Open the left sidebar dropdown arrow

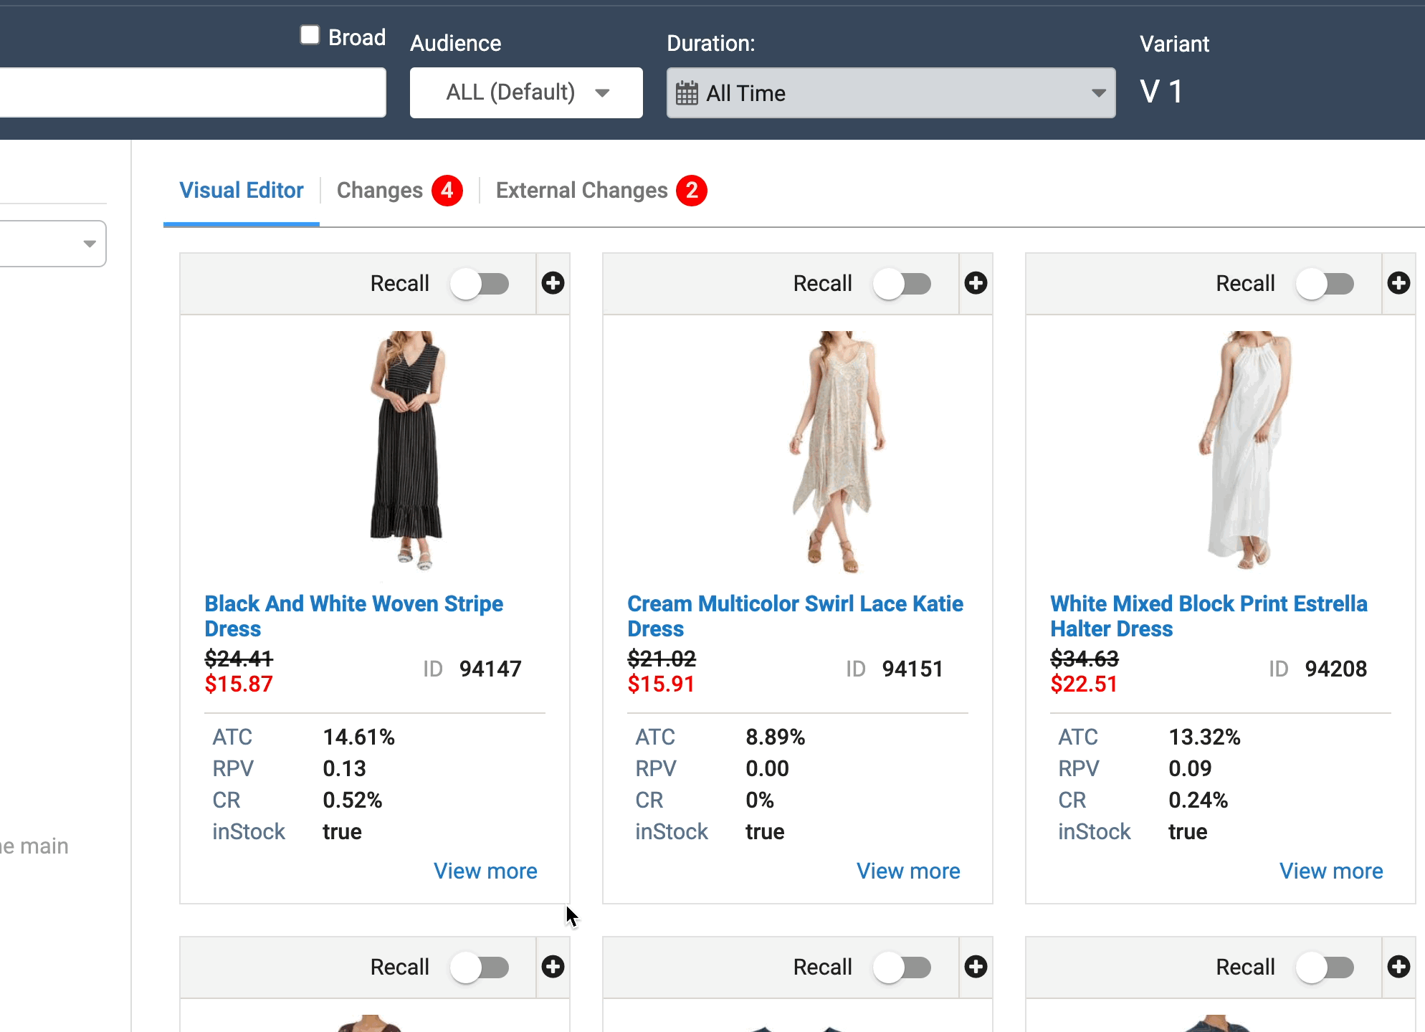(89, 244)
